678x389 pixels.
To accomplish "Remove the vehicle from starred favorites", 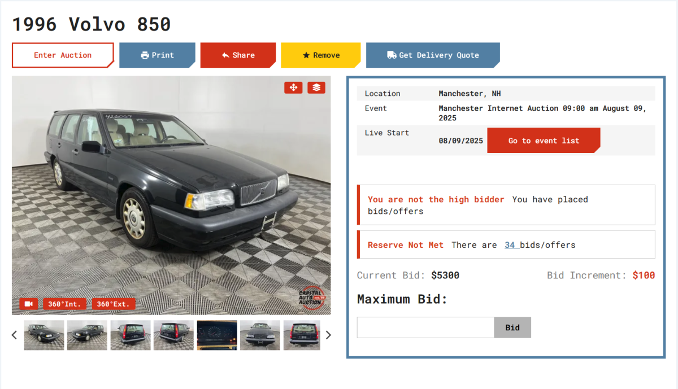I will click(321, 55).
